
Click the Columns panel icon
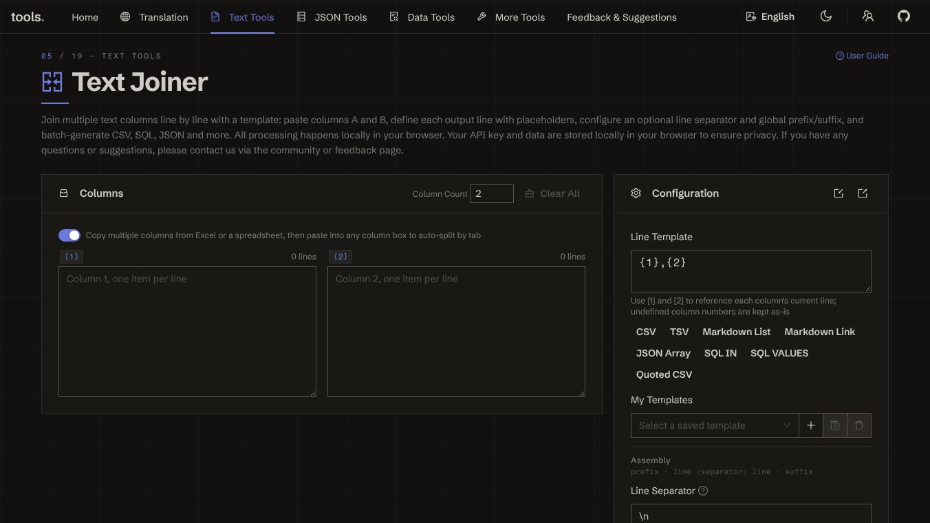64,193
